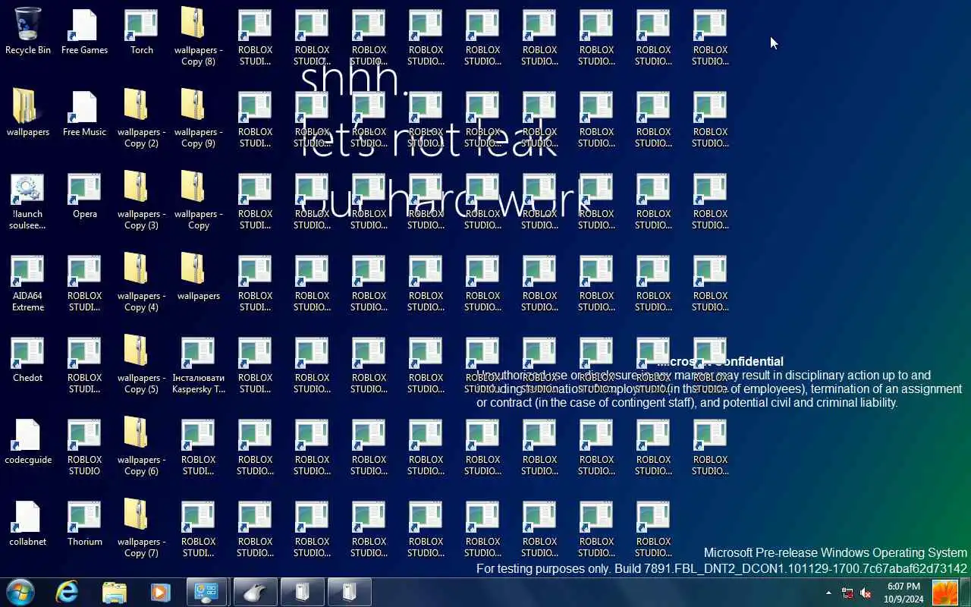This screenshot has height=607, width=971.
Task: Launch Windows Media Player from taskbar
Action: pyautogui.click(x=161, y=592)
